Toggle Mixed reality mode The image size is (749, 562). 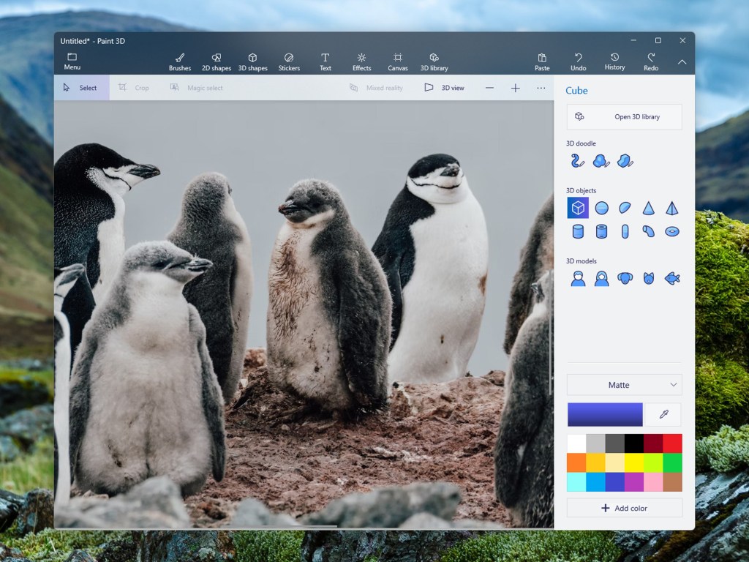point(376,88)
